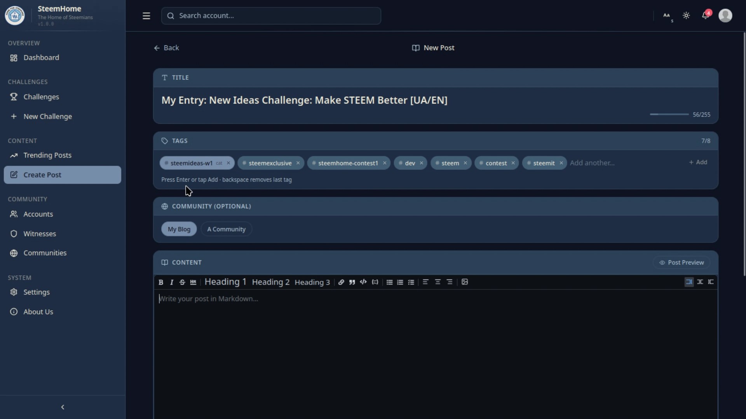Apply Heading 3 style
The width and height of the screenshot is (746, 419).
[312, 282]
